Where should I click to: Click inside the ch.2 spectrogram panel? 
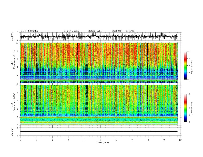[99, 105]
